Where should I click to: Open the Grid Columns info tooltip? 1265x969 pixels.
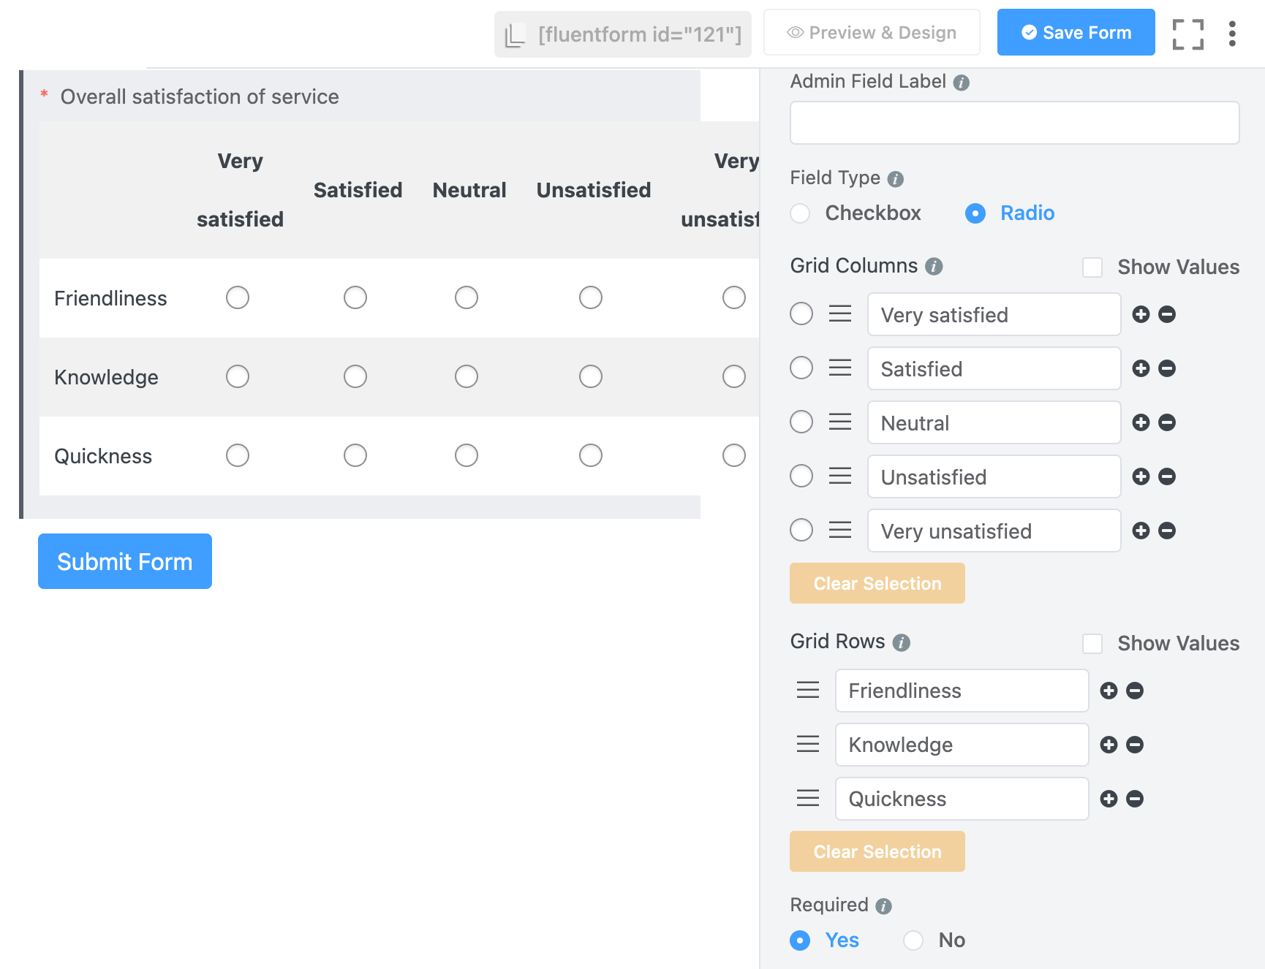pyautogui.click(x=934, y=267)
